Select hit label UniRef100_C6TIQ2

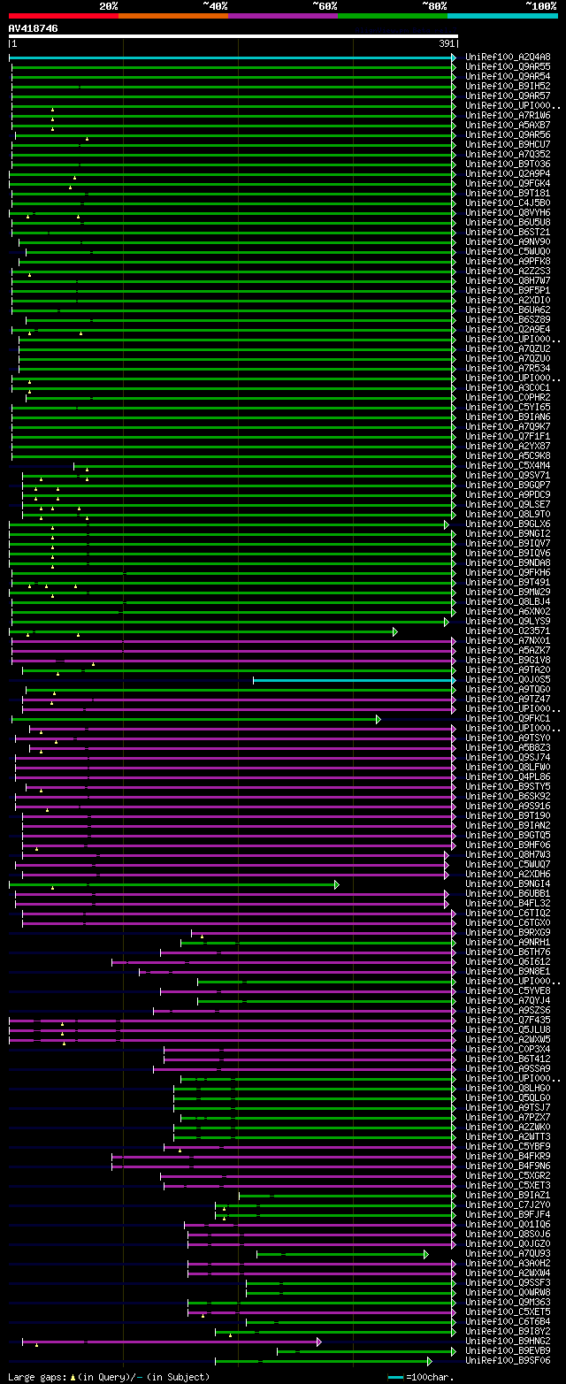(508, 914)
